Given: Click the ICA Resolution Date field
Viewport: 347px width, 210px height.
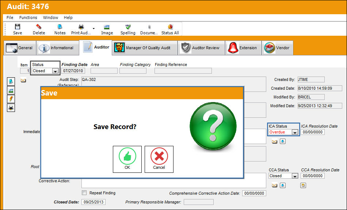Looking at the screenshot, I should (312, 132).
